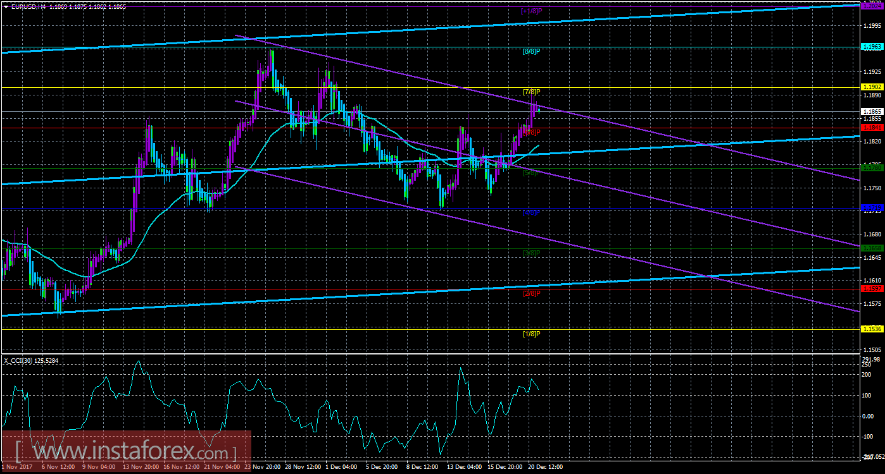The height and width of the screenshot is (474, 885).
Task: Click the white 1.1865 current price tag
Action: pos(872,111)
